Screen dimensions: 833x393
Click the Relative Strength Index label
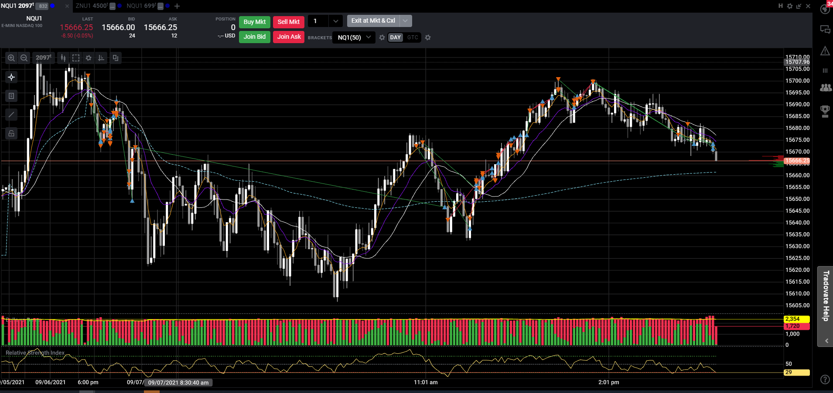35,353
